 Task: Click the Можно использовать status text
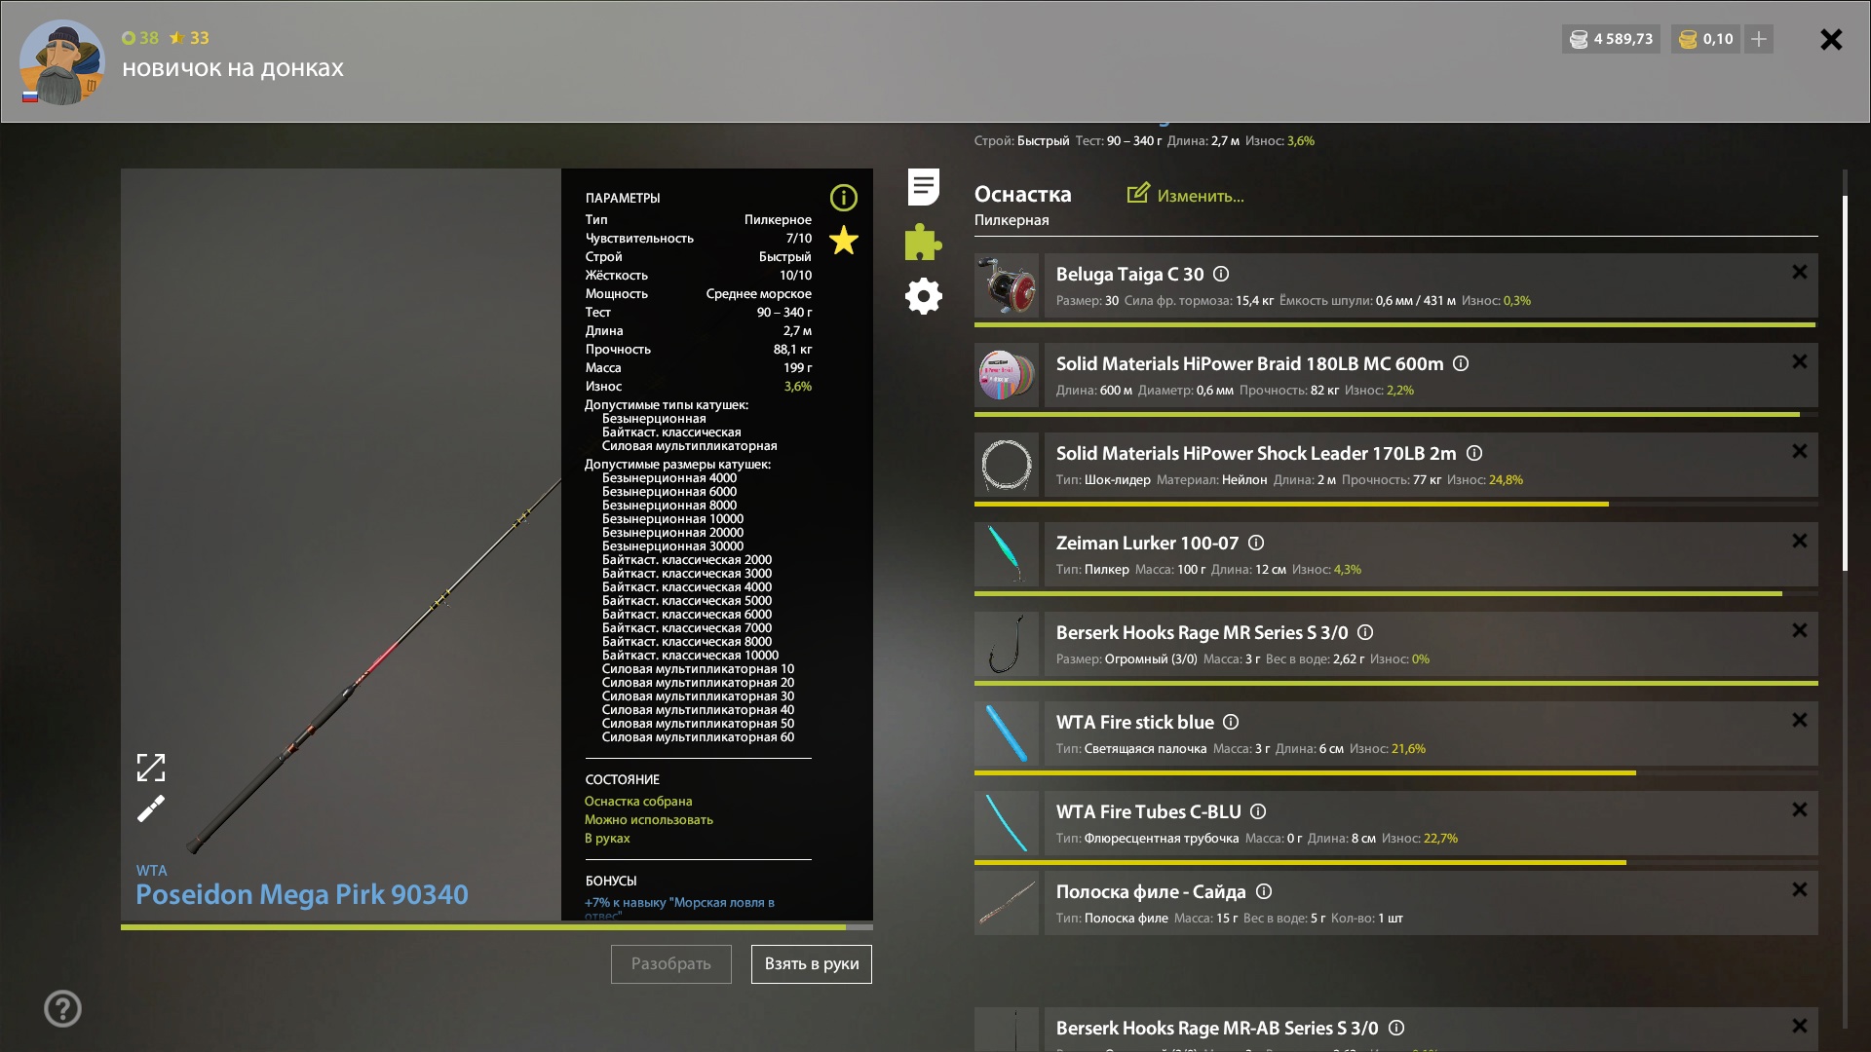coord(649,819)
